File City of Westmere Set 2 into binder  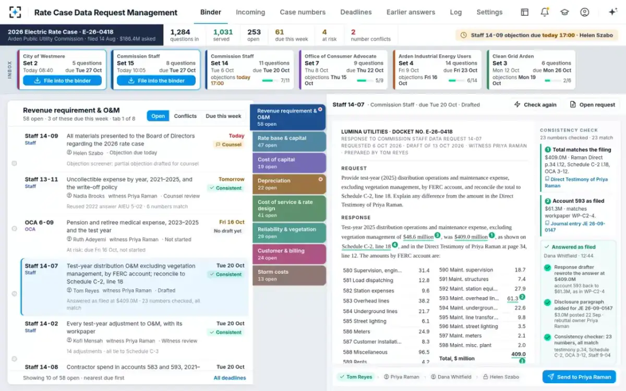[62, 81]
